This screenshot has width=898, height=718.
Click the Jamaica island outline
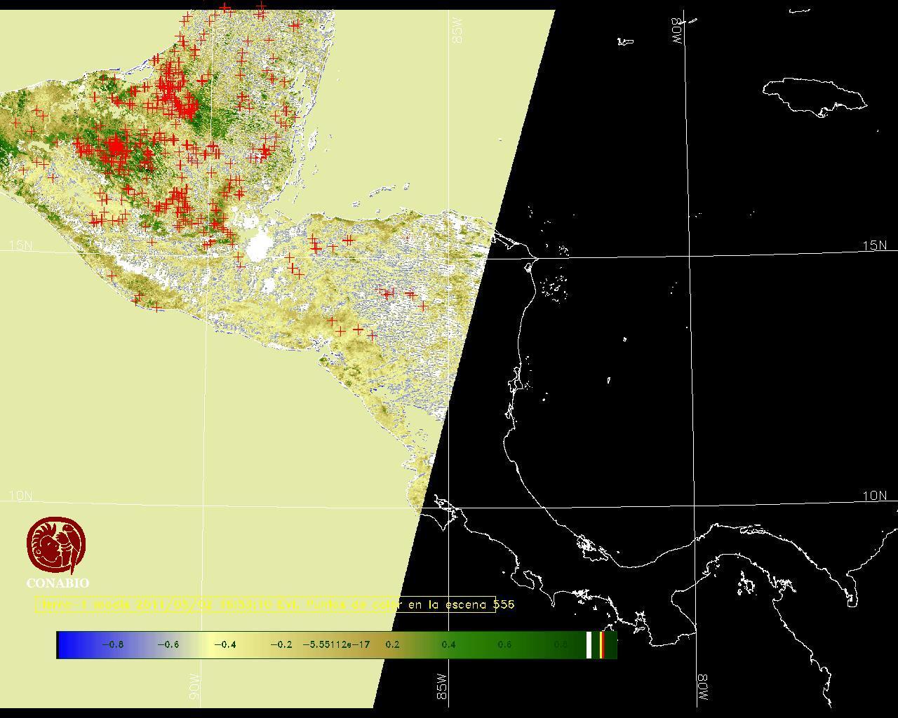tap(814, 95)
